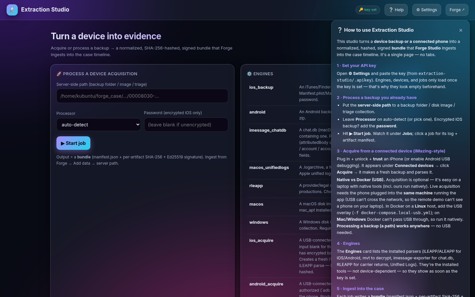
Task: Click the '2 · Process a backup you already have' heading
Action: click(x=377, y=98)
